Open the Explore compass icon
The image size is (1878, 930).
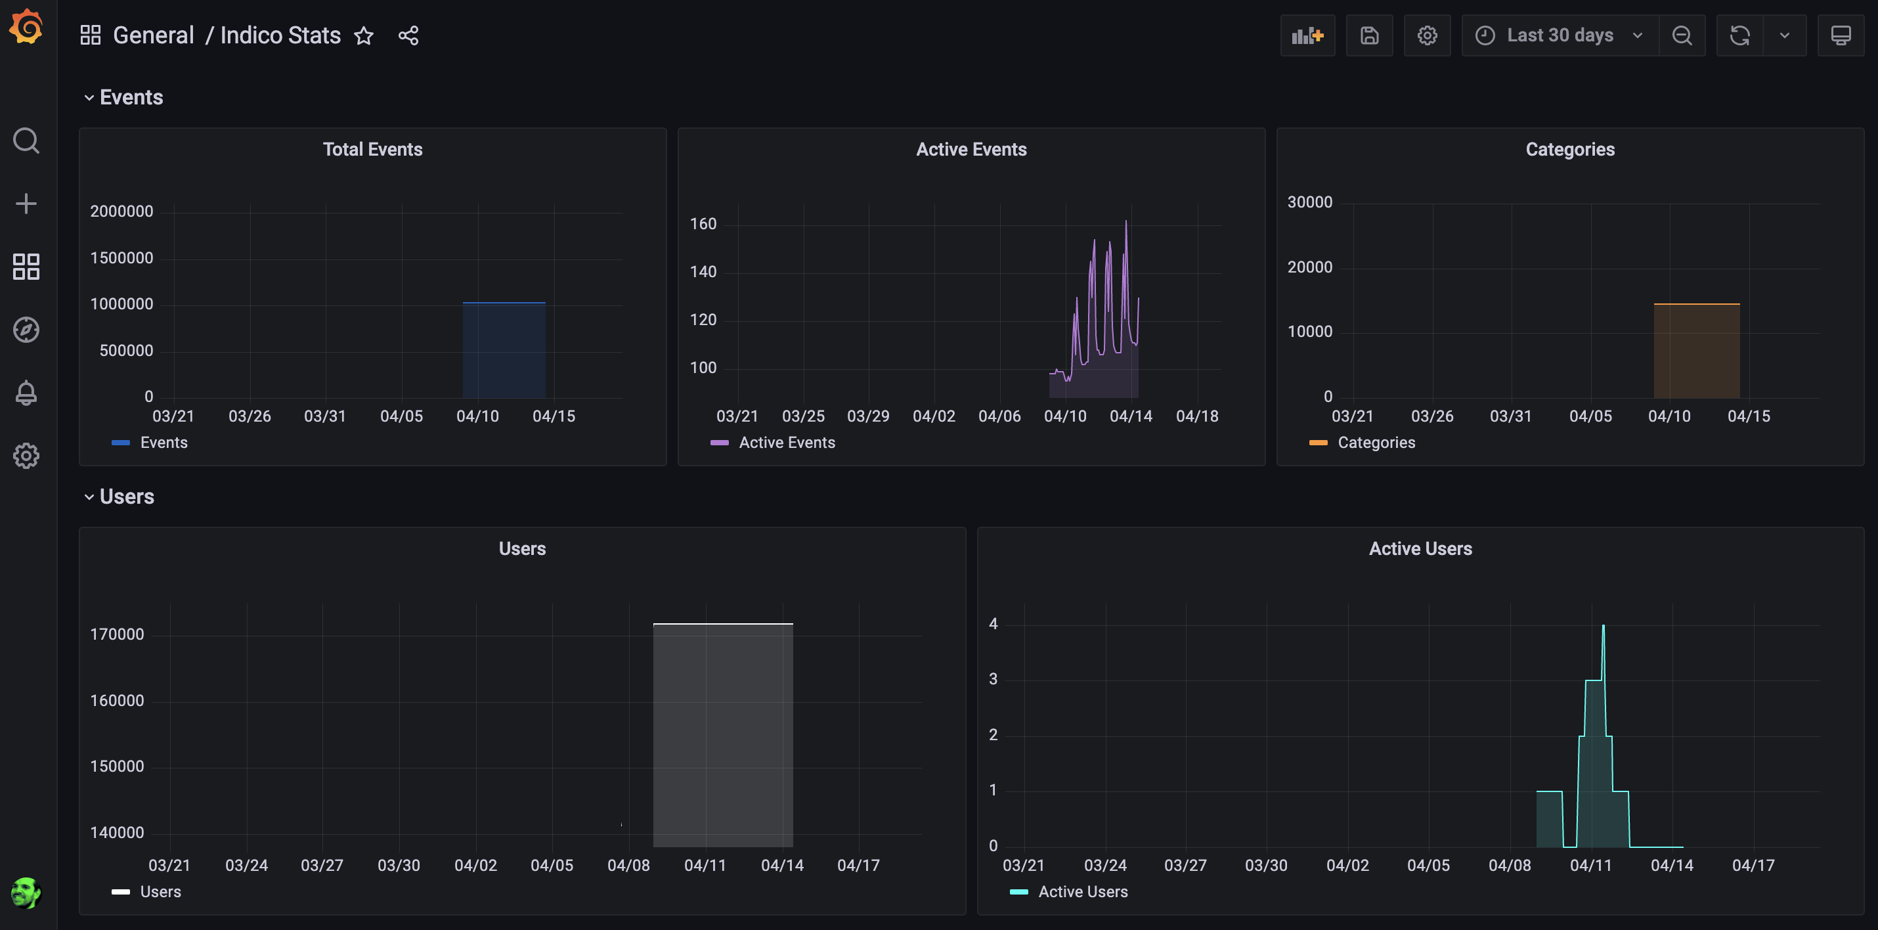coord(26,330)
